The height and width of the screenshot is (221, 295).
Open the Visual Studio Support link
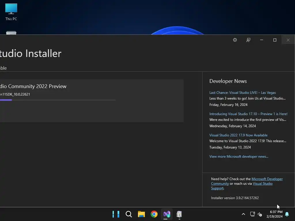[x=262, y=184]
